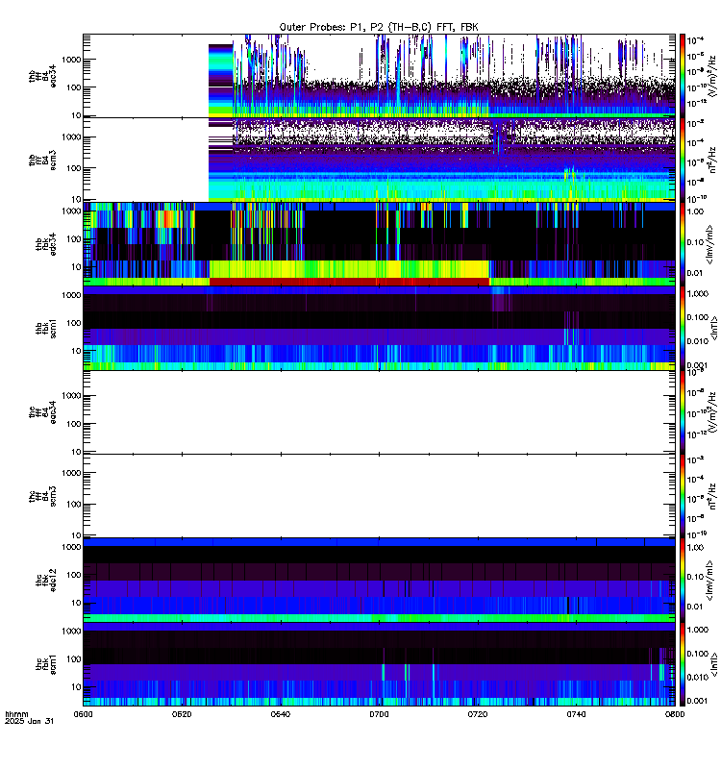The width and height of the screenshot is (721, 769).
Task: Click the '<|nT|>' unit label of thb scm1 colorbar
Action: point(714,328)
